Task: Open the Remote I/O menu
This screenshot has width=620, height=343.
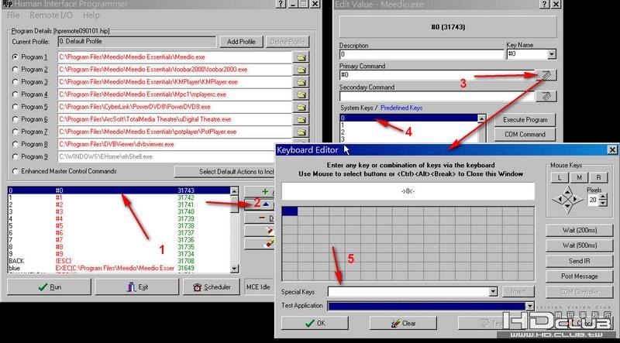Action: click(51, 15)
